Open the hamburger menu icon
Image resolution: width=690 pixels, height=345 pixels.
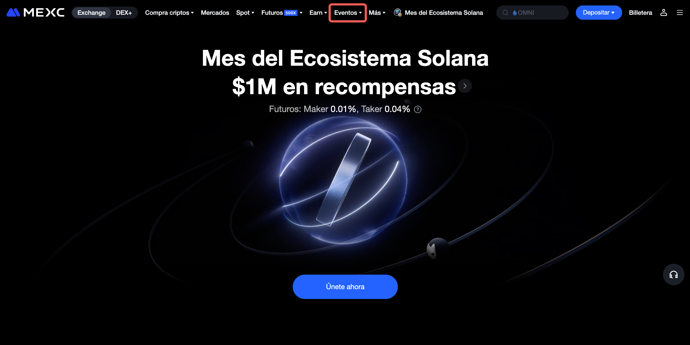pos(680,13)
